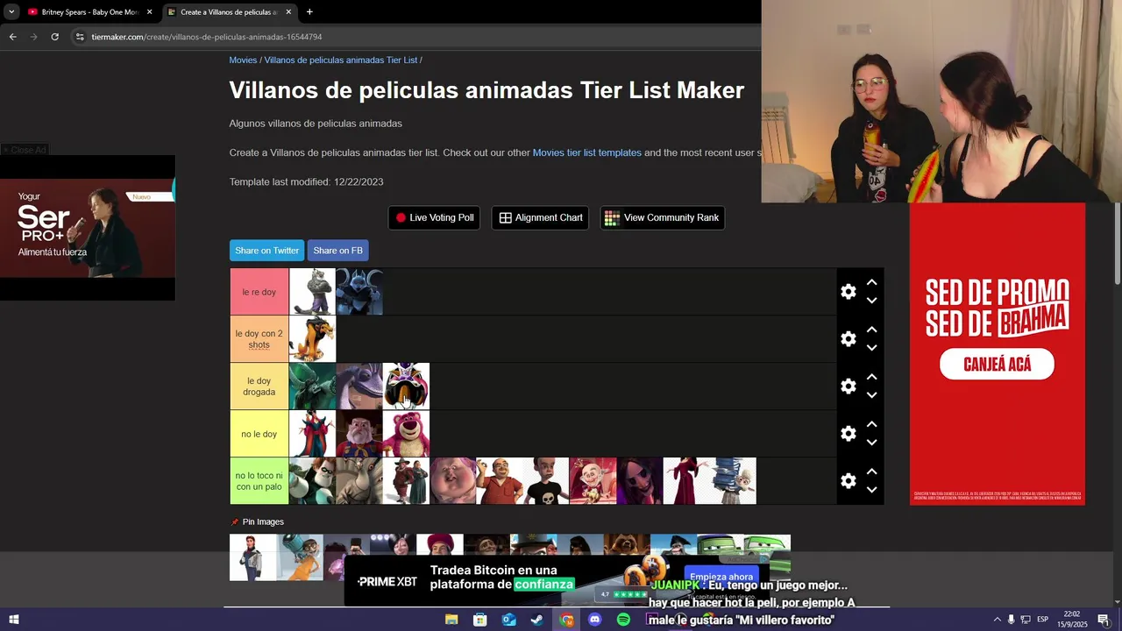Open File Explorer from the taskbar
Viewport: 1122px width, 631px height.
coord(451,620)
